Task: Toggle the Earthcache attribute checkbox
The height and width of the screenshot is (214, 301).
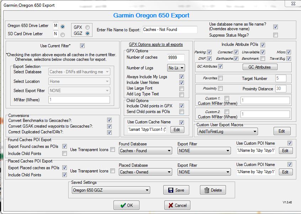Action: click(x=236, y=59)
